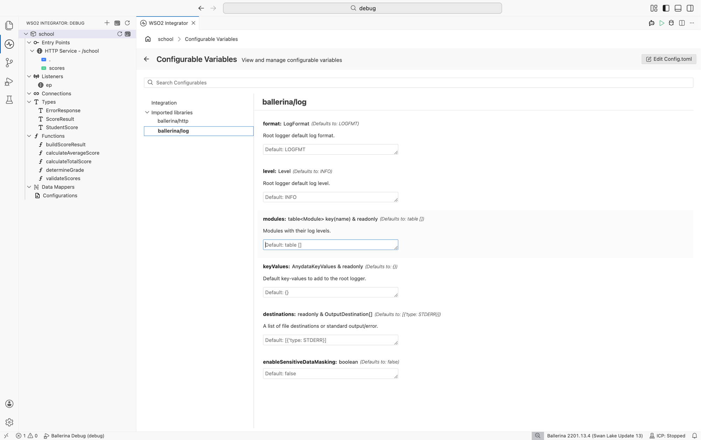
Task: Collapse HTTP Service - /school node
Action: (x=32, y=51)
